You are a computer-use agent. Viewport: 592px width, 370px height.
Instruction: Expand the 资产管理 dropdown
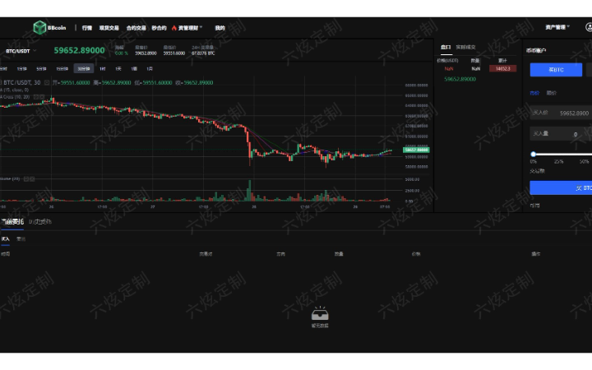click(x=557, y=27)
